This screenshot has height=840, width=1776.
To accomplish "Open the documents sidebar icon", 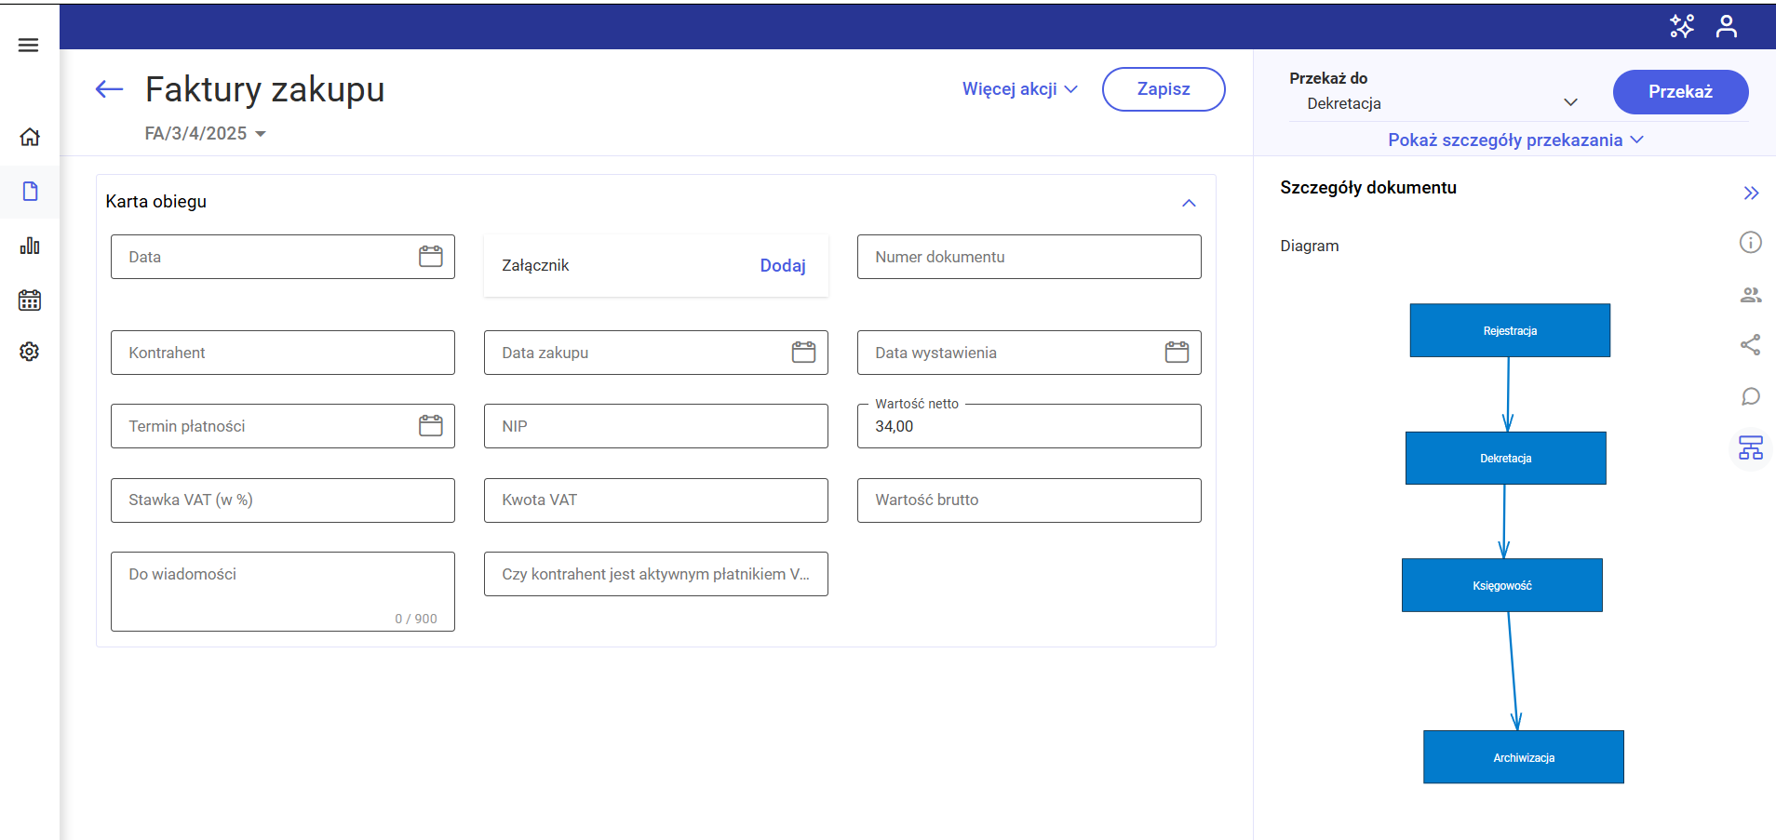I will pyautogui.click(x=30, y=192).
